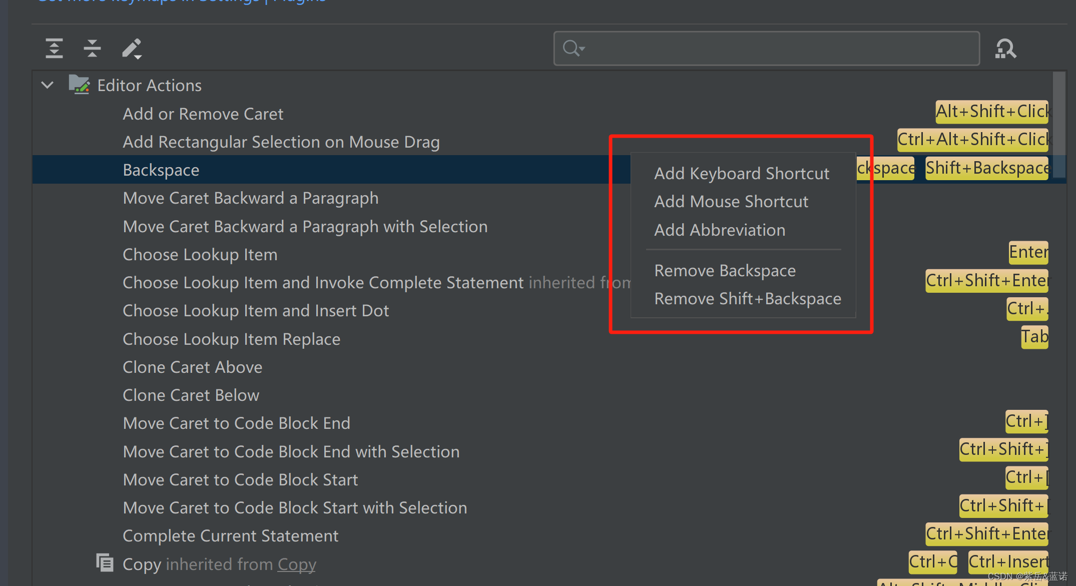Select Move Caret to Code Block End
The height and width of the screenshot is (586, 1076).
236,423
